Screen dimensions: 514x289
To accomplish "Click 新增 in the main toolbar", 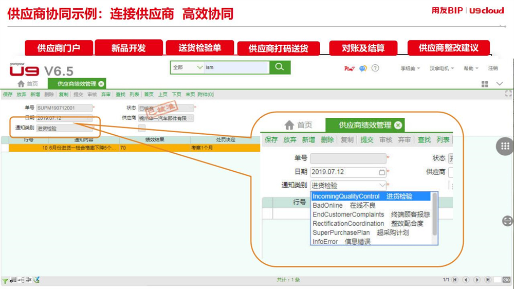I will 35,95.
